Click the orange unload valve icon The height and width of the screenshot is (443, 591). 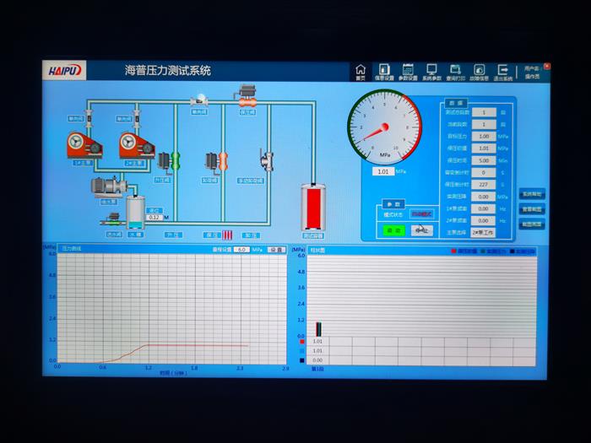[x=223, y=159]
